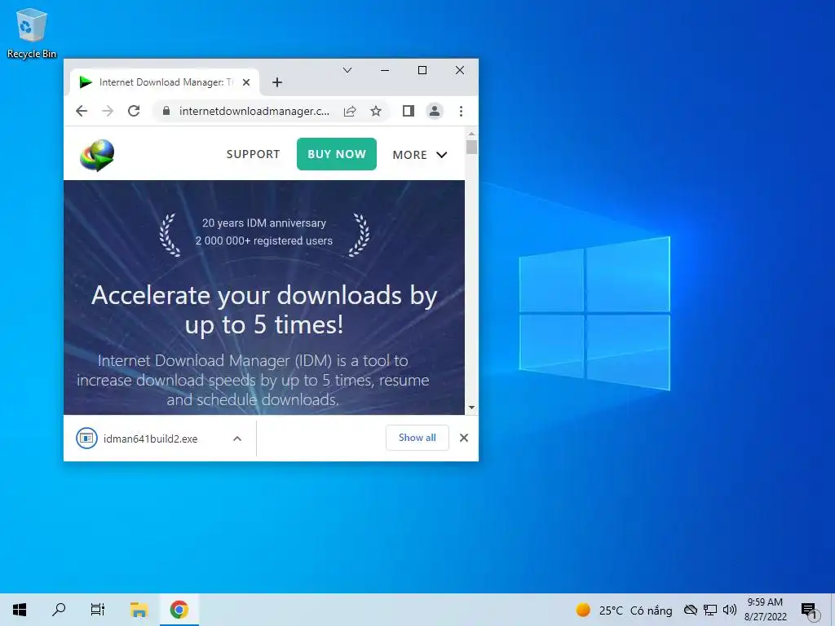Click the 'Accelerate your downloads' headline
835x626 pixels.
coord(264,309)
